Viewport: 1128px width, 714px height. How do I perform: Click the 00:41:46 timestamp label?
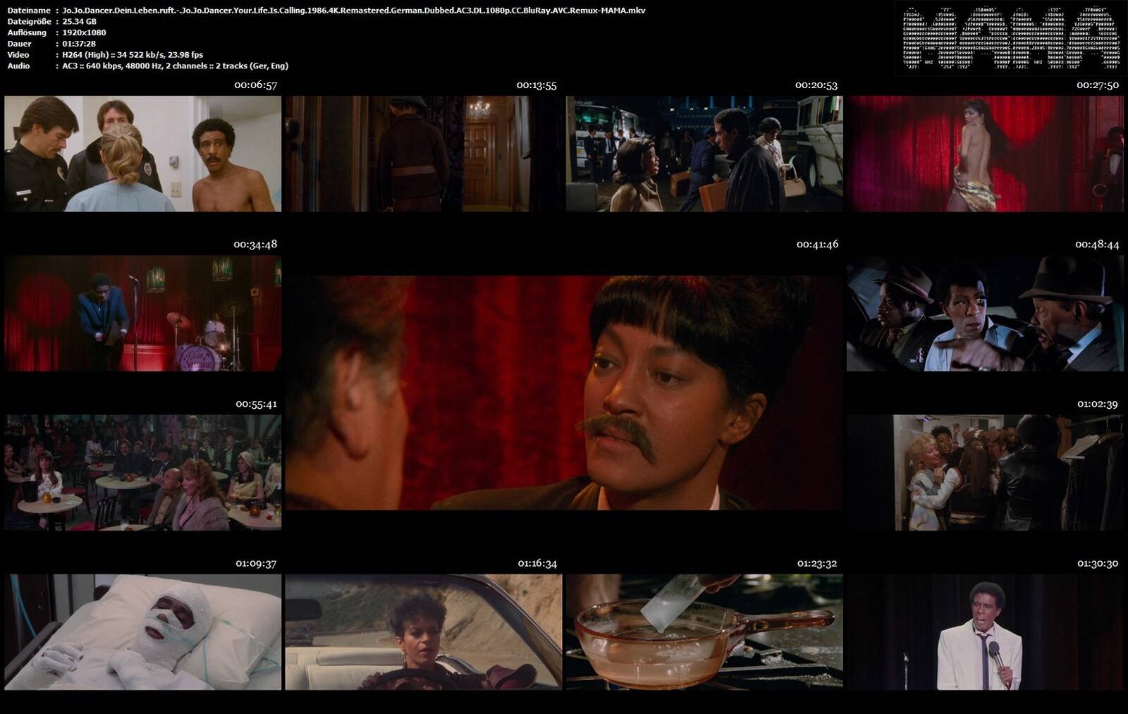pyautogui.click(x=817, y=245)
